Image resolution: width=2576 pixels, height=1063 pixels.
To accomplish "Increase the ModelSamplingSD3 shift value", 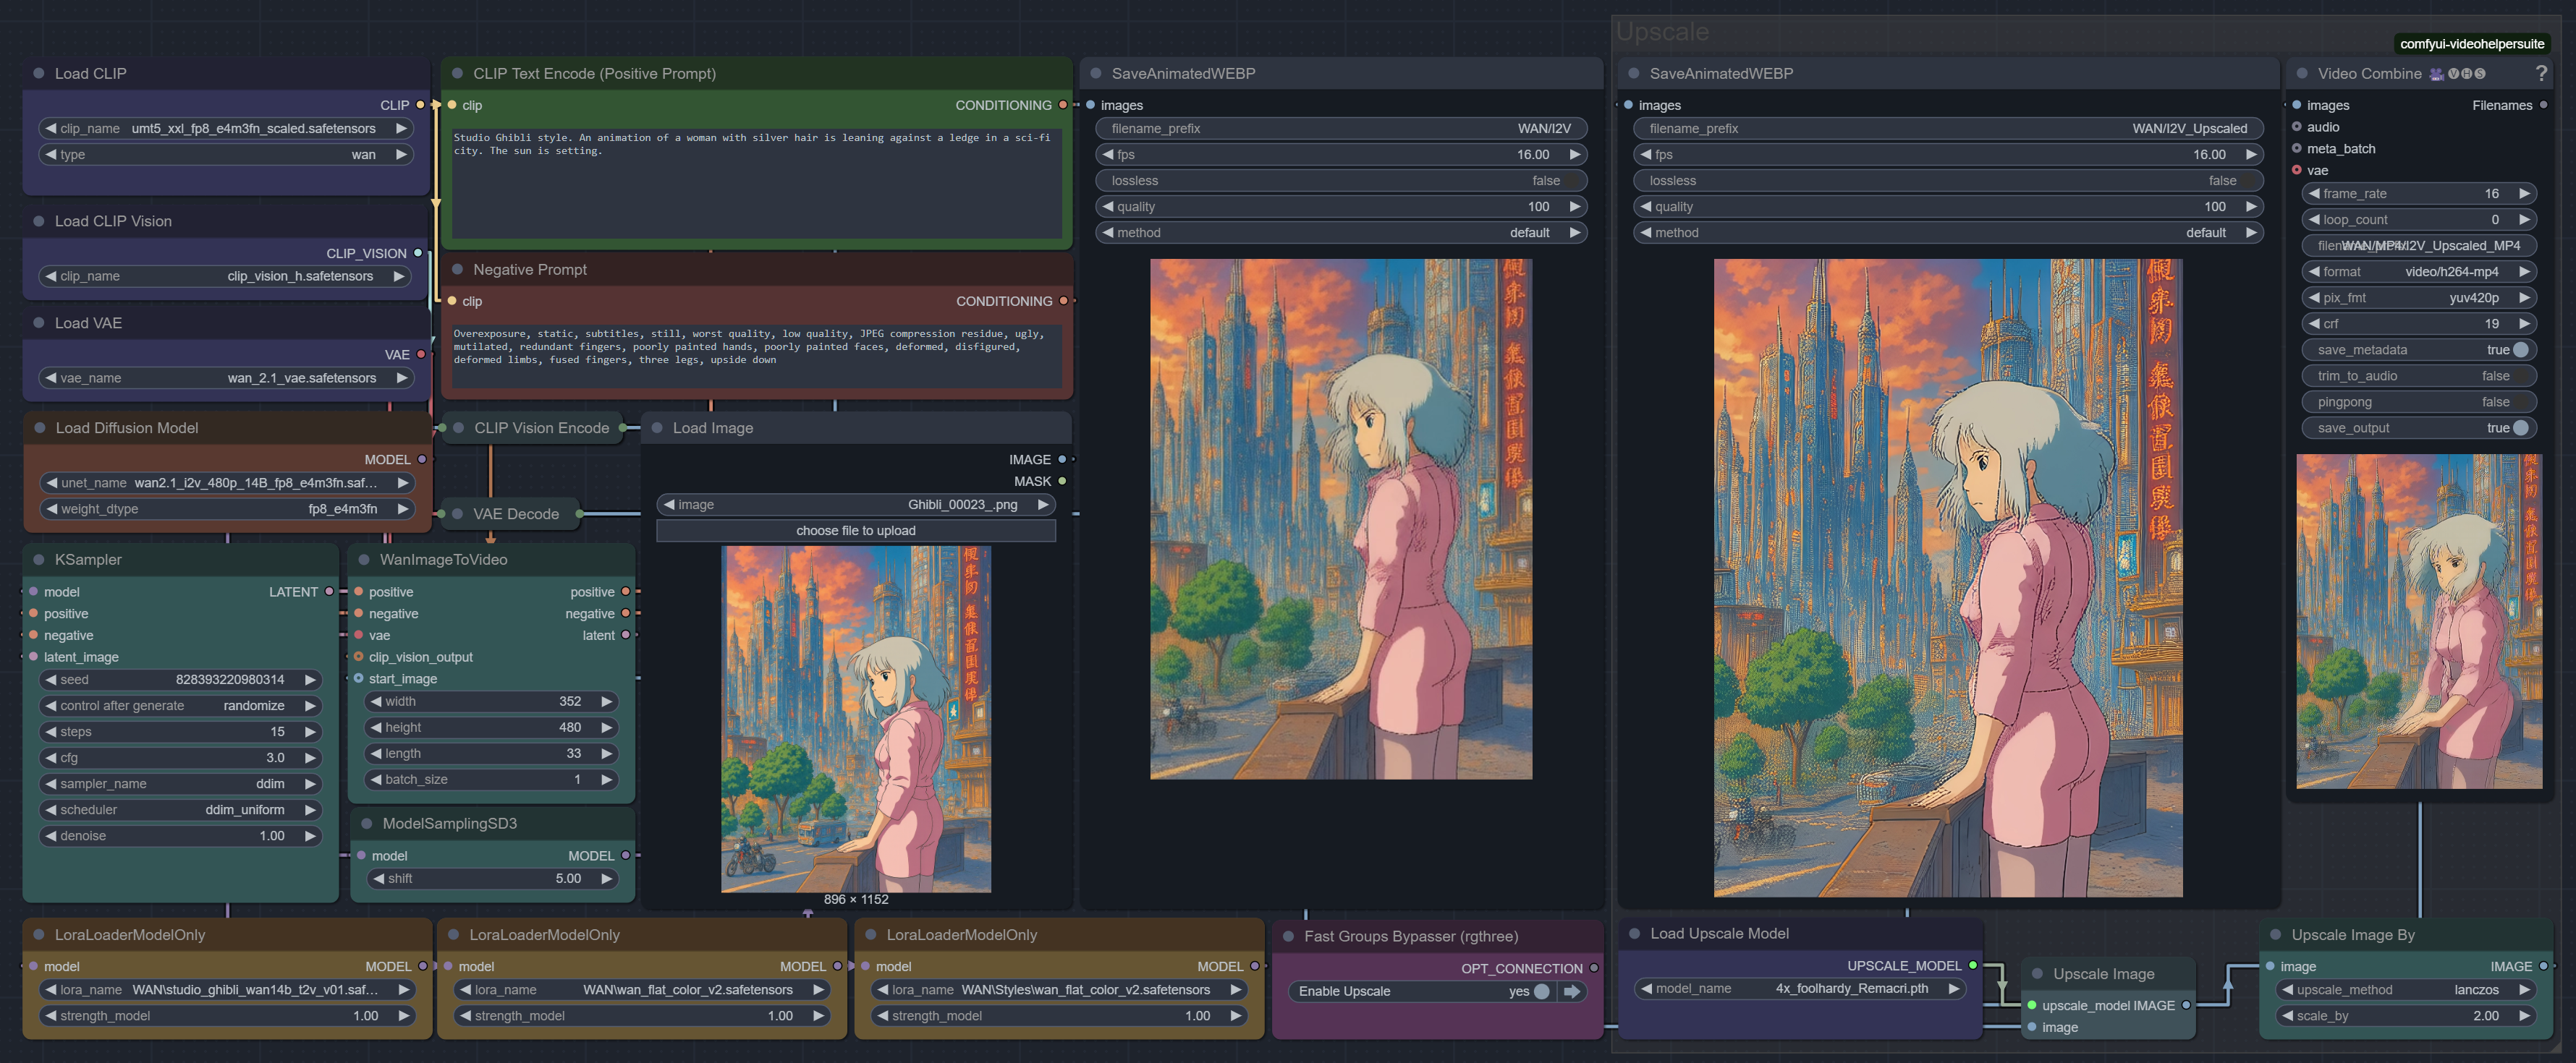I will pyautogui.click(x=606, y=879).
